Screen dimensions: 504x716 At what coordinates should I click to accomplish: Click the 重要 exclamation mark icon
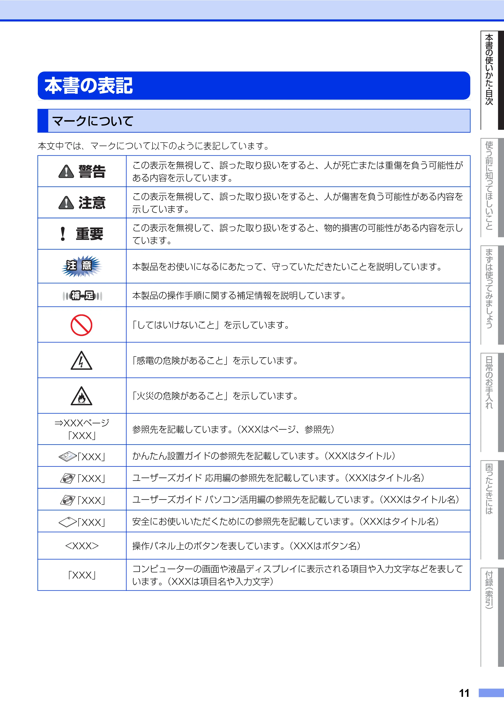pos(63,234)
